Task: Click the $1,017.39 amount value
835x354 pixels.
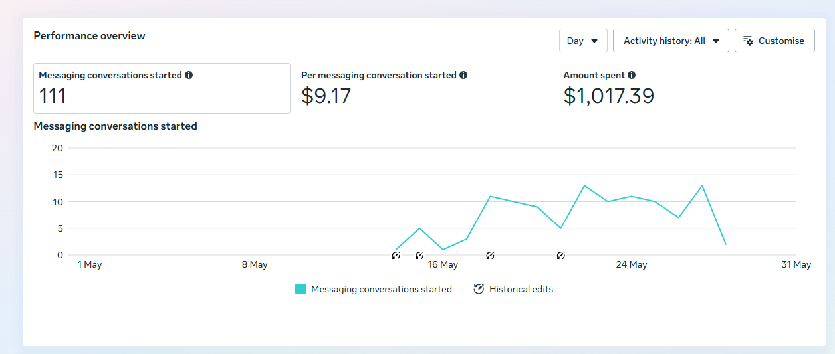Action: coord(609,96)
